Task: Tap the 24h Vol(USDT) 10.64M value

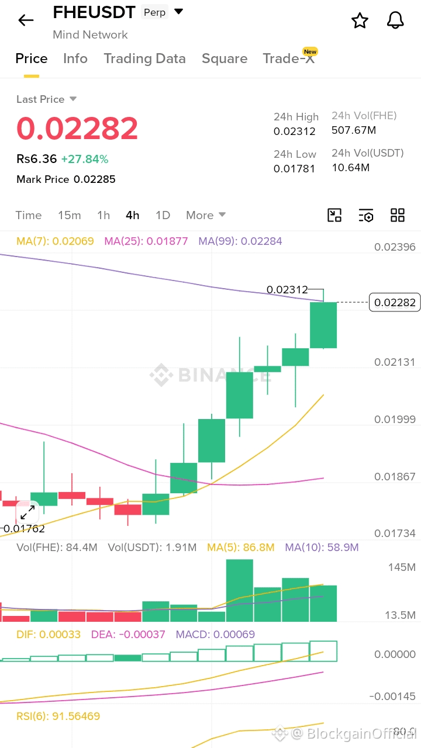Action: click(350, 168)
